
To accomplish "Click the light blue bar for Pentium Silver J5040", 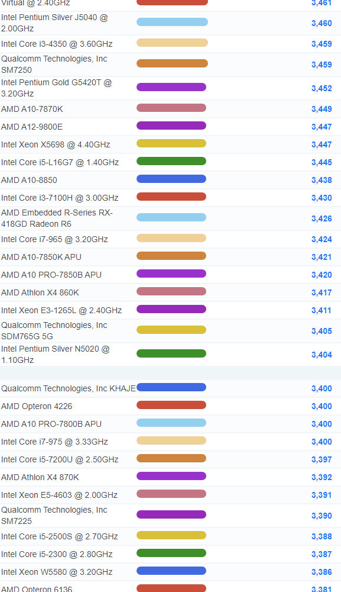I will click(x=172, y=22).
